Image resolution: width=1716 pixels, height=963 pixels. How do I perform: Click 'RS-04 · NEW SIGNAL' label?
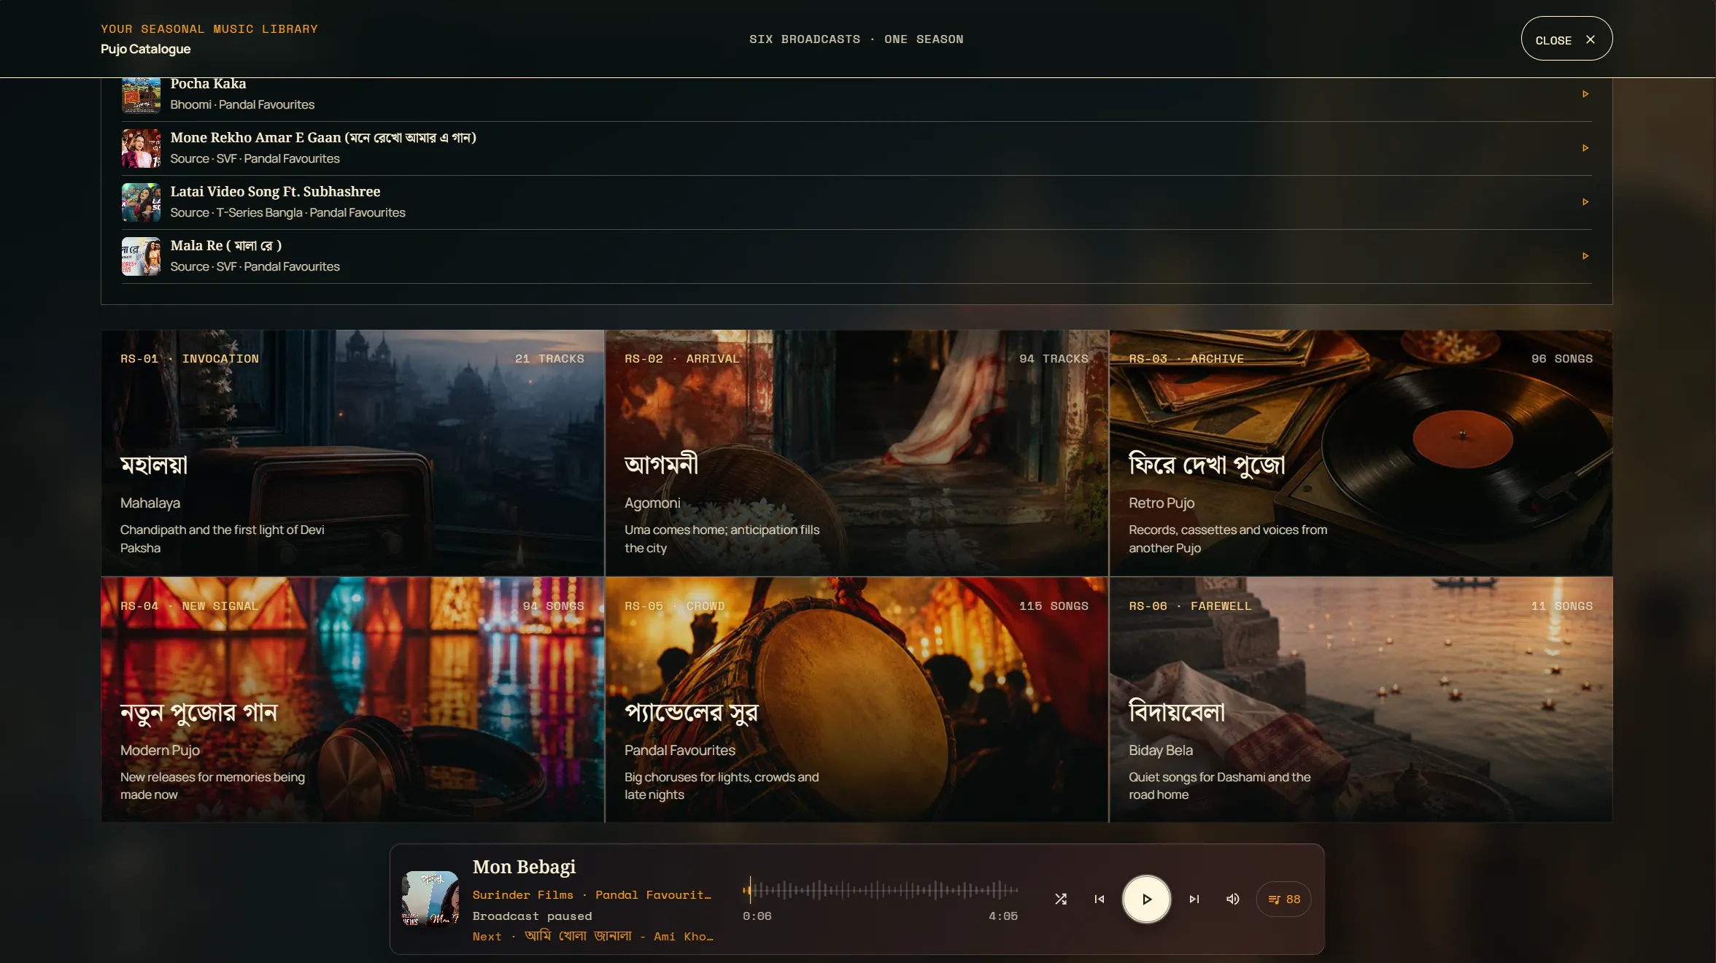189,606
